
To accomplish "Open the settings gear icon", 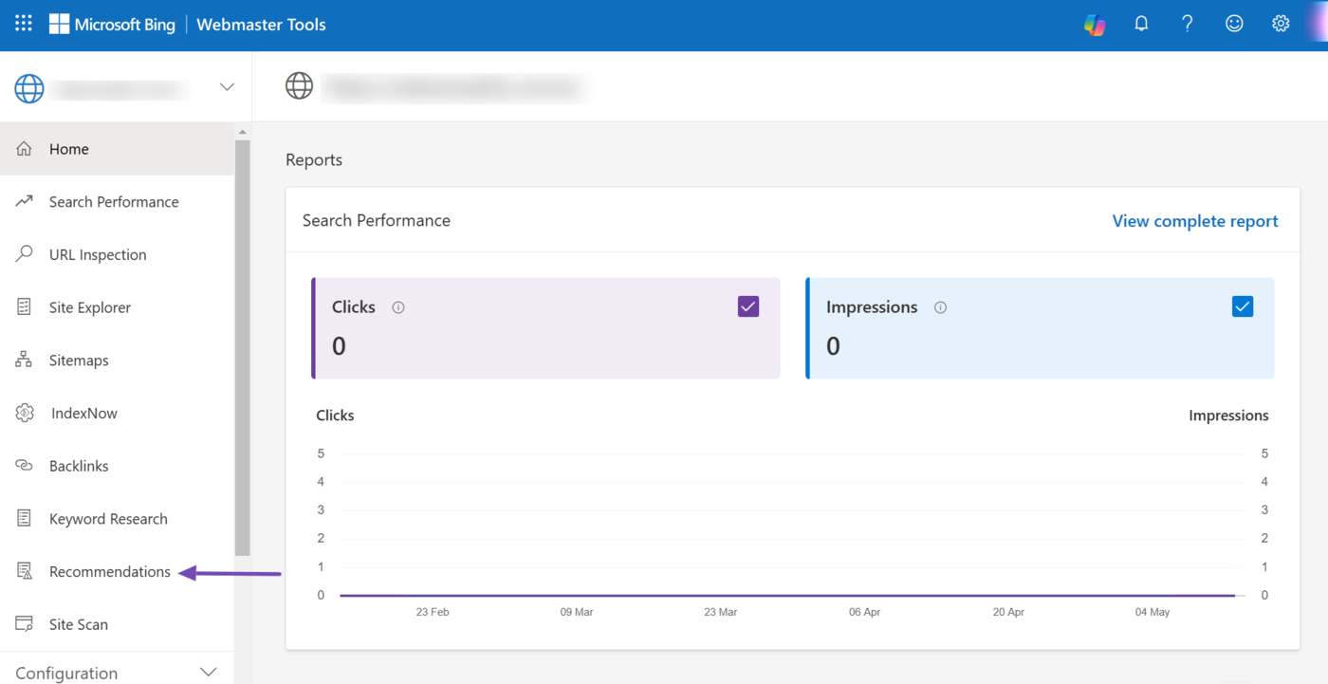I will [1281, 24].
